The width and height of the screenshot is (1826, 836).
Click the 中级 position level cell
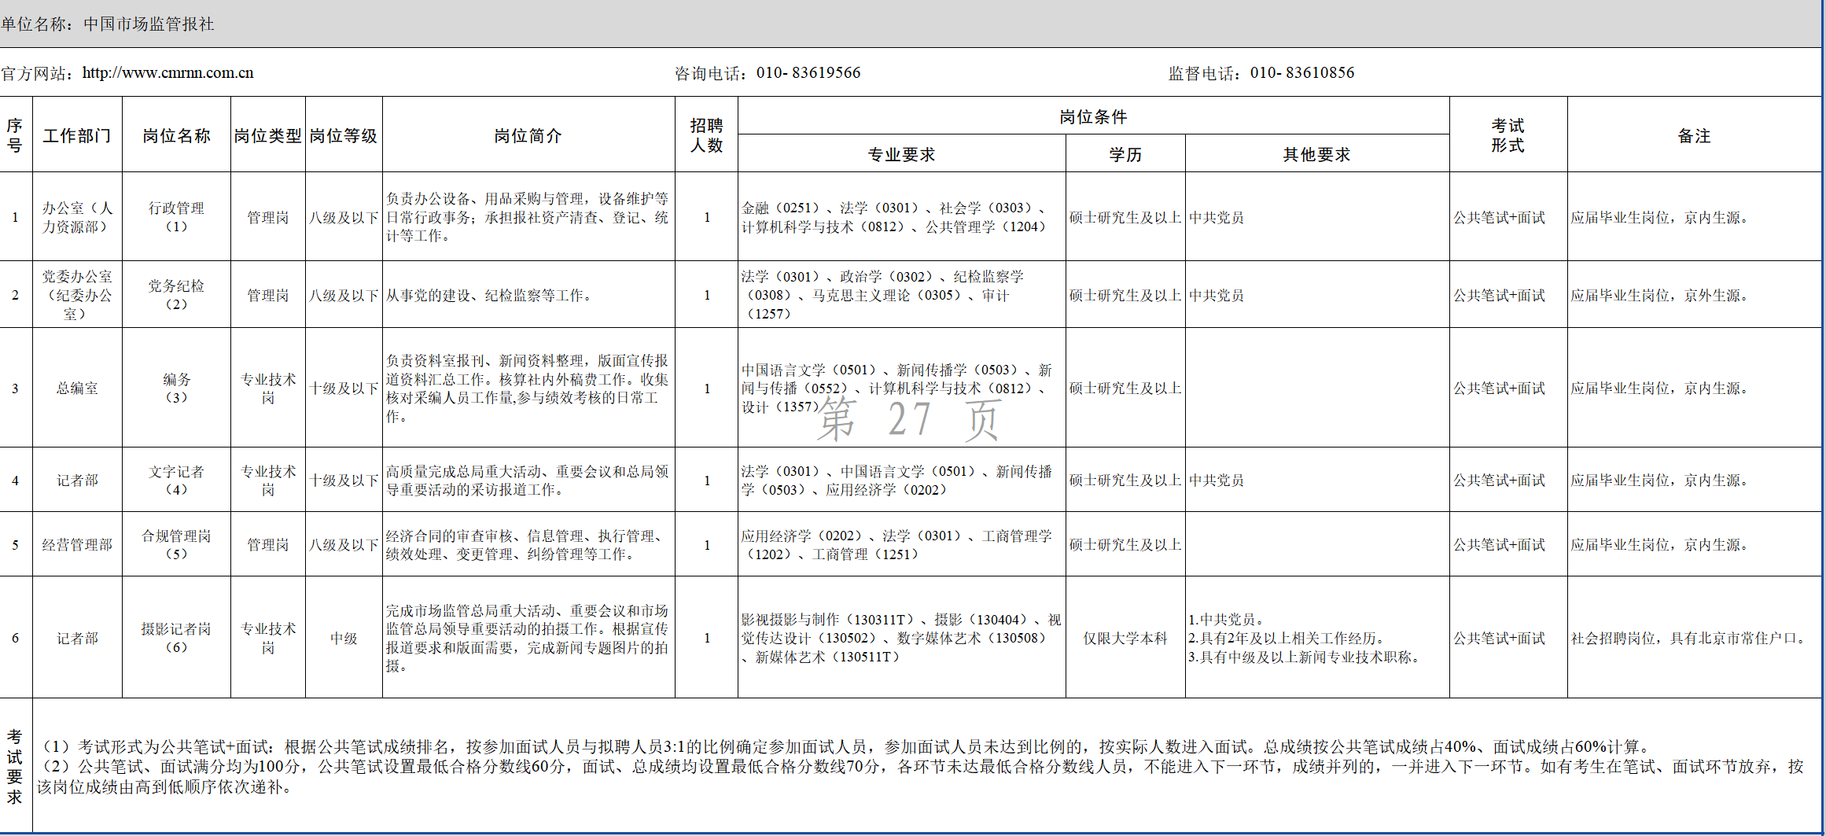click(x=344, y=639)
